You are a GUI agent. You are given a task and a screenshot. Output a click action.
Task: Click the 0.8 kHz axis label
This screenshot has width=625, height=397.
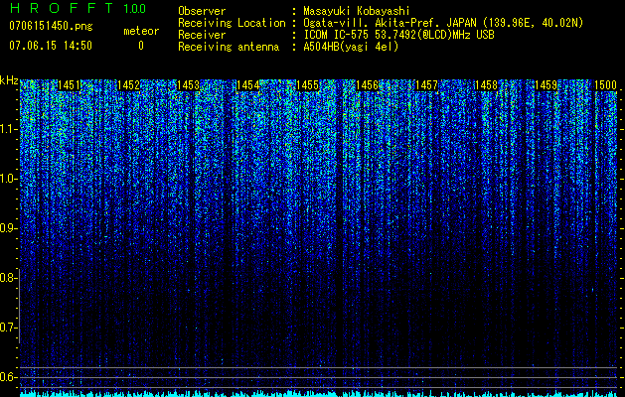coord(8,278)
